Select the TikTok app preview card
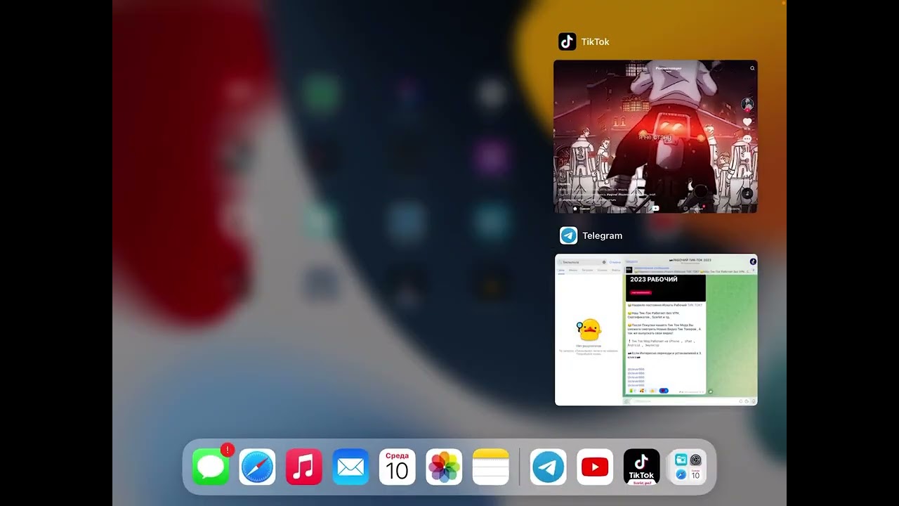899x506 pixels. pos(655,136)
